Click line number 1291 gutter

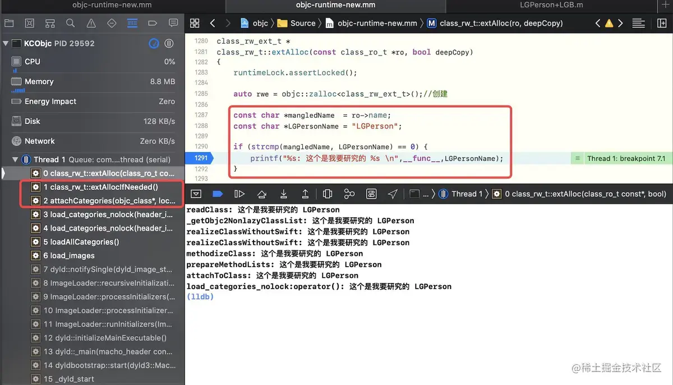(200, 158)
